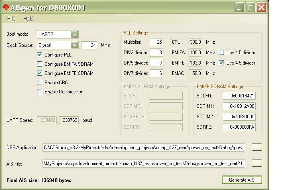This screenshot has width=289, height=190.
Task: Click the EMIFB 133.3 MHz value box
Action: point(195,63)
